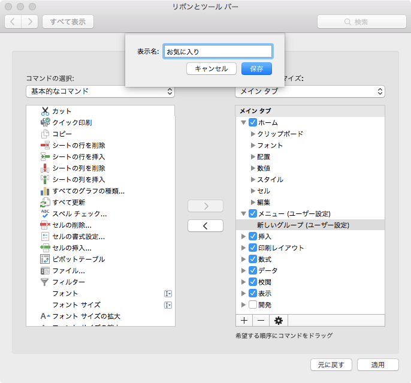Image resolution: width=411 pixels, height=383 pixels.
Task: Collapse the メニュー (ユーザー設定) node
Action: click(243, 213)
